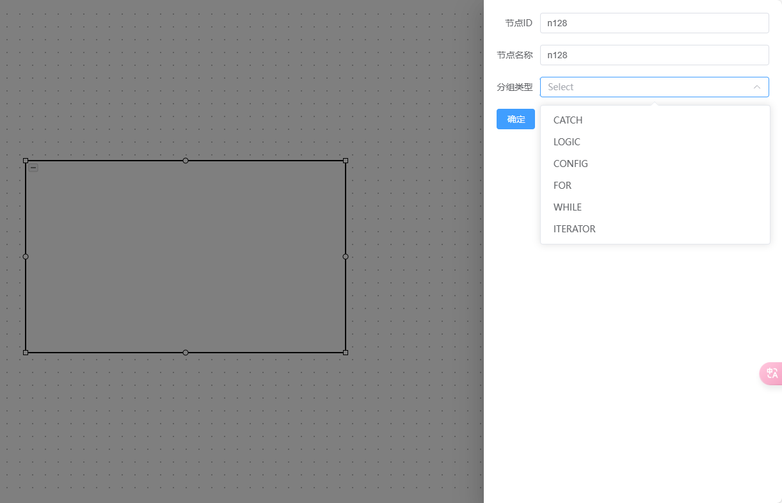Focus the 节点名称 input field
The height and width of the screenshot is (503, 782).
[655, 55]
